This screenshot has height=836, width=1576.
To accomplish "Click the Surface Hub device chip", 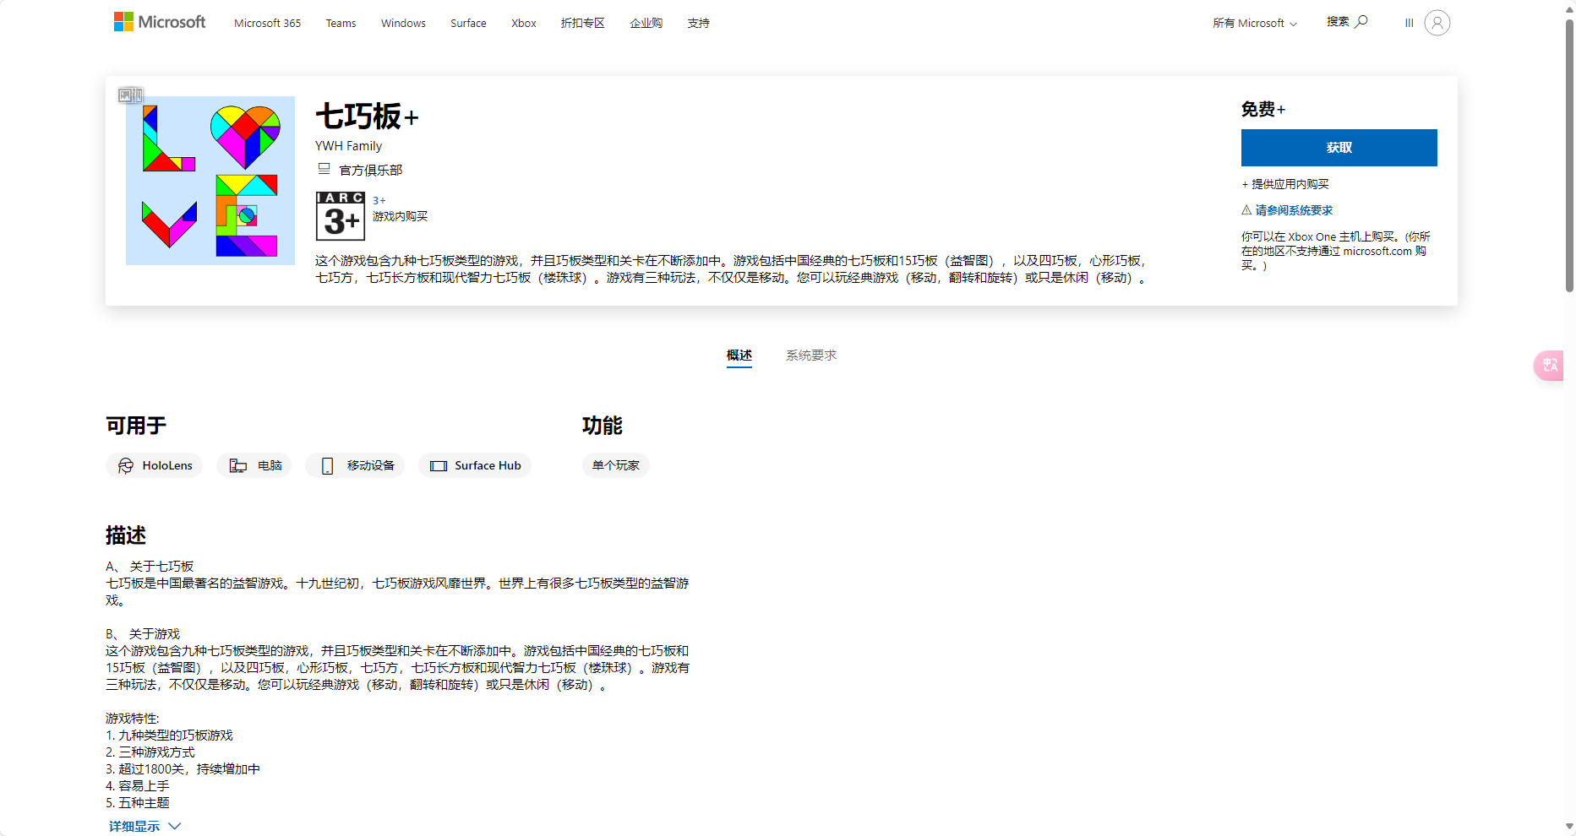I will tap(475, 465).
